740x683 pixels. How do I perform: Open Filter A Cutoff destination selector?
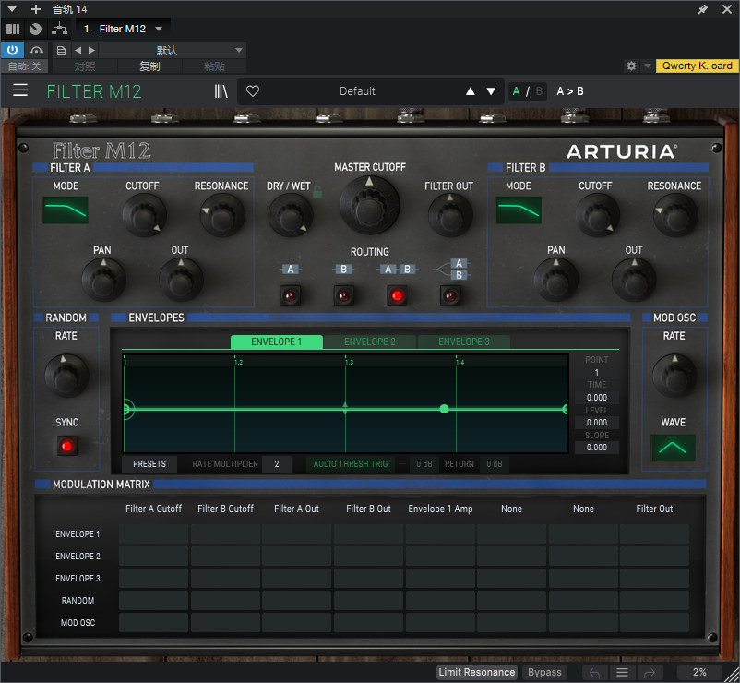(153, 509)
